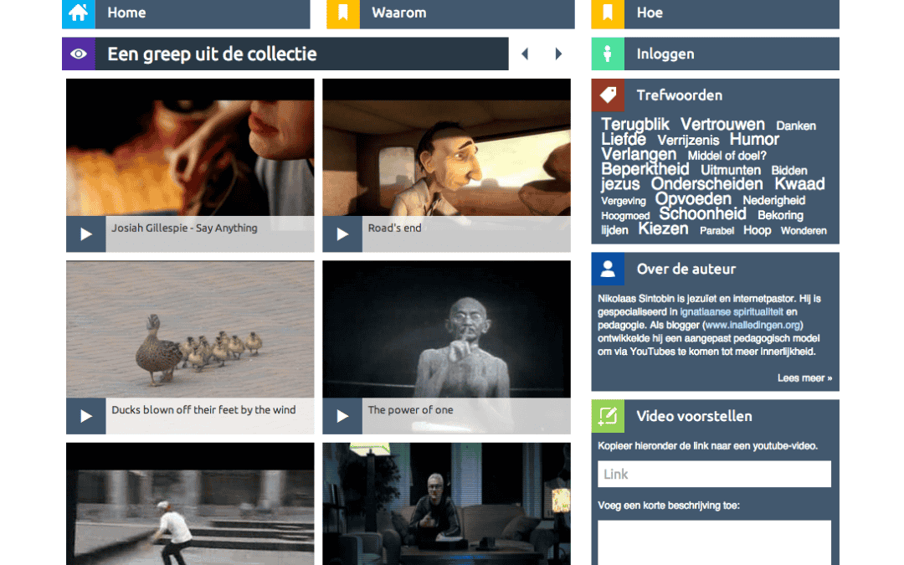Select the jezus keyword
The height and width of the screenshot is (565, 904).
pos(620,184)
